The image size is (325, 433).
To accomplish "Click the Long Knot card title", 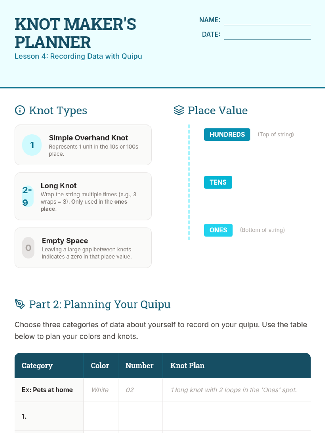I will [58, 186].
